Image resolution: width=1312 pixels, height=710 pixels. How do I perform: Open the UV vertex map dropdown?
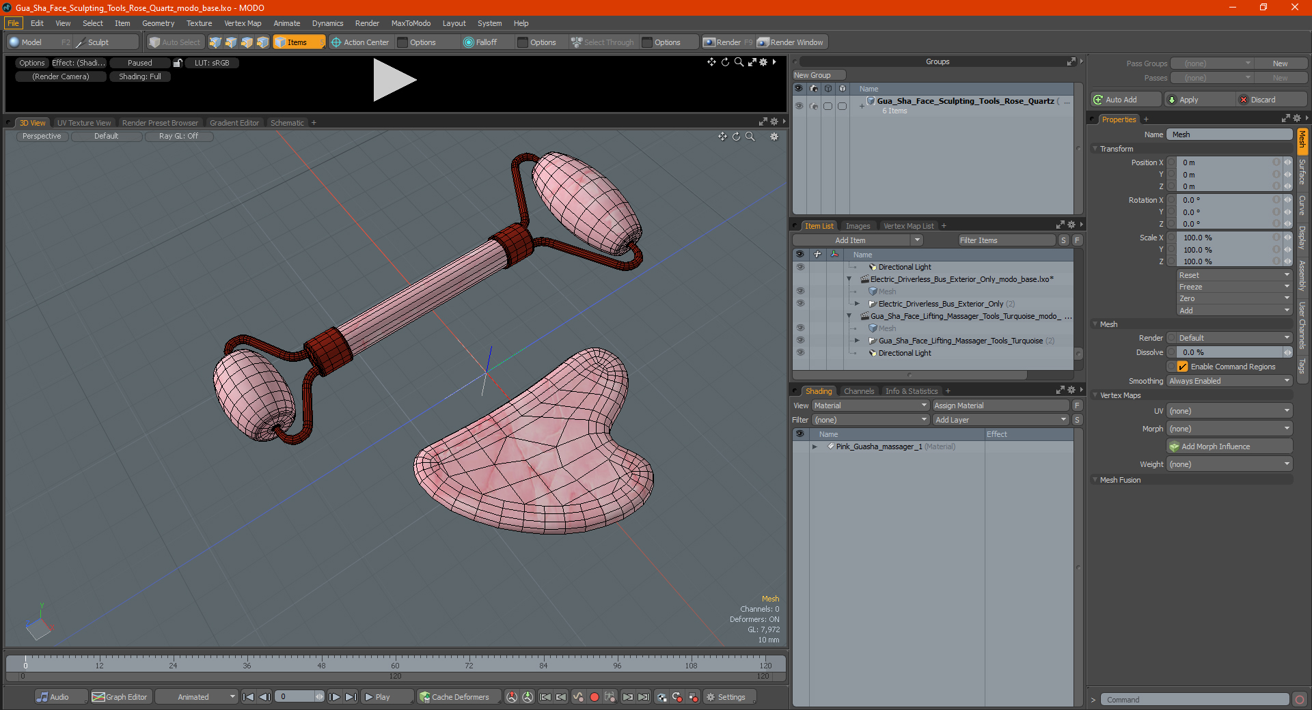pyautogui.click(x=1229, y=411)
